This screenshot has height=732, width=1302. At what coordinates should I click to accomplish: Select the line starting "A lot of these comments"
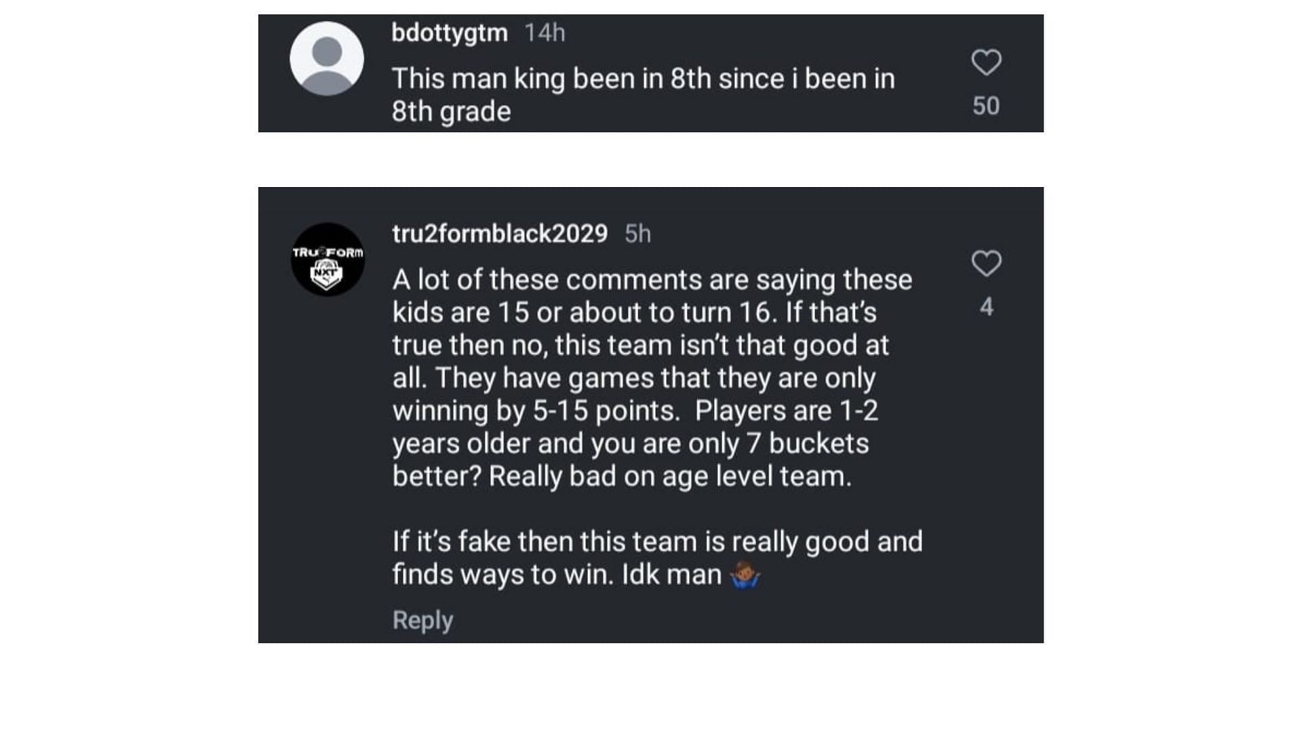coord(652,280)
